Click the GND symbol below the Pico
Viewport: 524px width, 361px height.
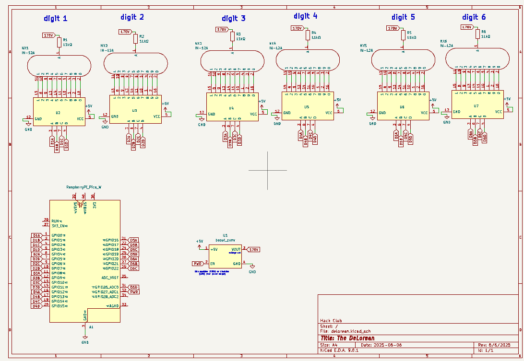85,338
